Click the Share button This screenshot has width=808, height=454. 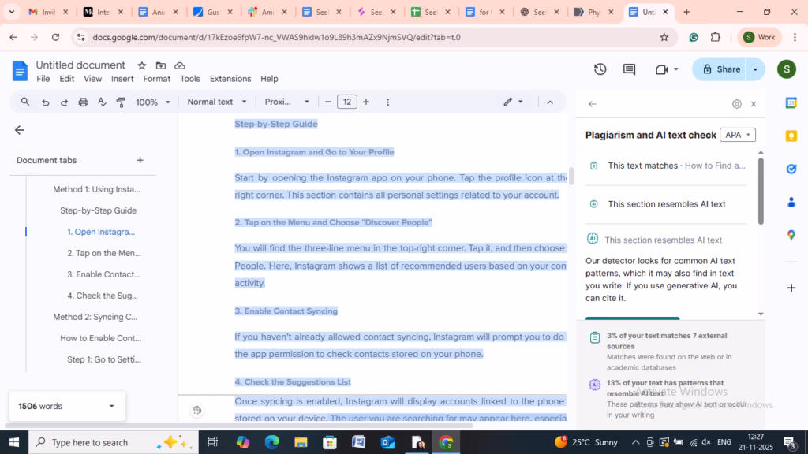pos(720,69)
